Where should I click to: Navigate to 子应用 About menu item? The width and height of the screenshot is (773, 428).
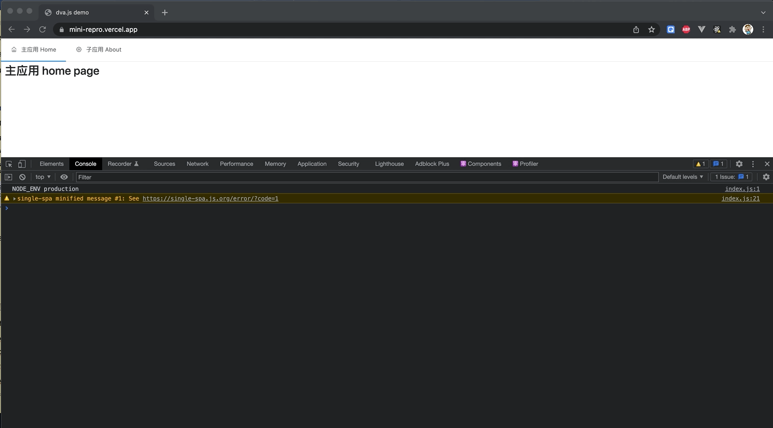(x=99, y=50)
